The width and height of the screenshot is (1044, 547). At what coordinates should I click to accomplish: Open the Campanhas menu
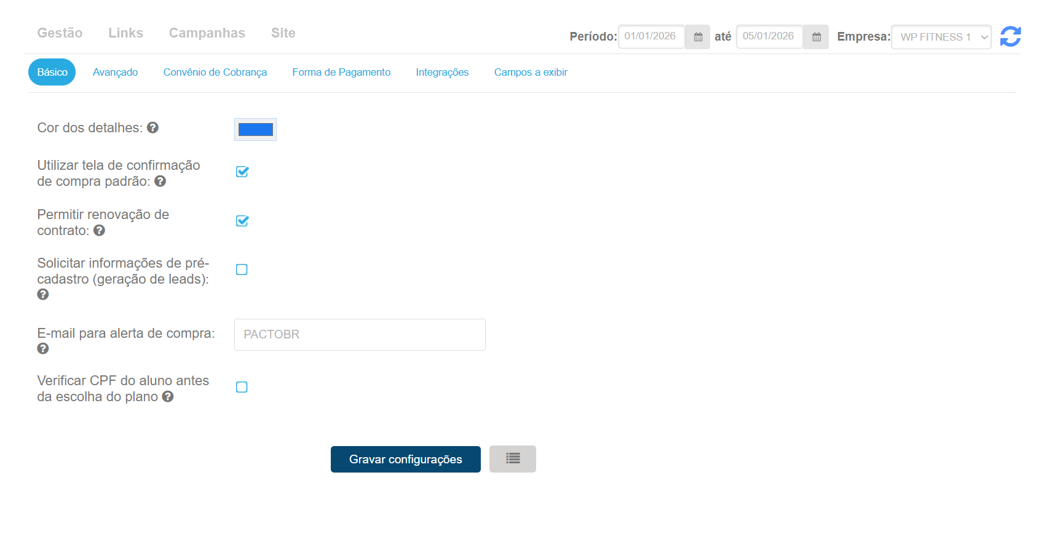[x=207, y=33]
